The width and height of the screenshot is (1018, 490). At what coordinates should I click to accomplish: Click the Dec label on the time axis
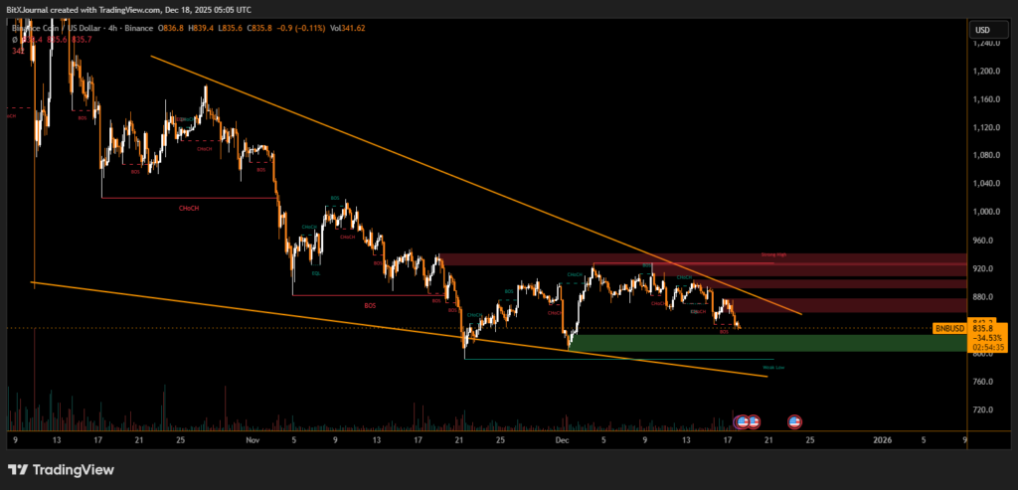562,438
